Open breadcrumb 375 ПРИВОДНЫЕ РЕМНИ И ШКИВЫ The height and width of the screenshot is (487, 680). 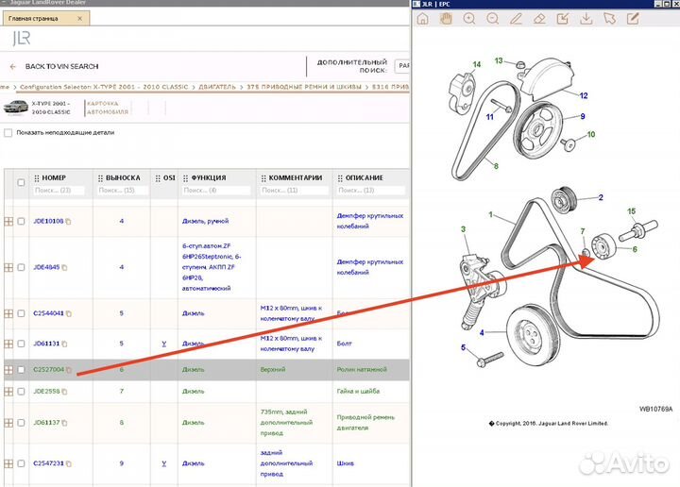point(304,87)
